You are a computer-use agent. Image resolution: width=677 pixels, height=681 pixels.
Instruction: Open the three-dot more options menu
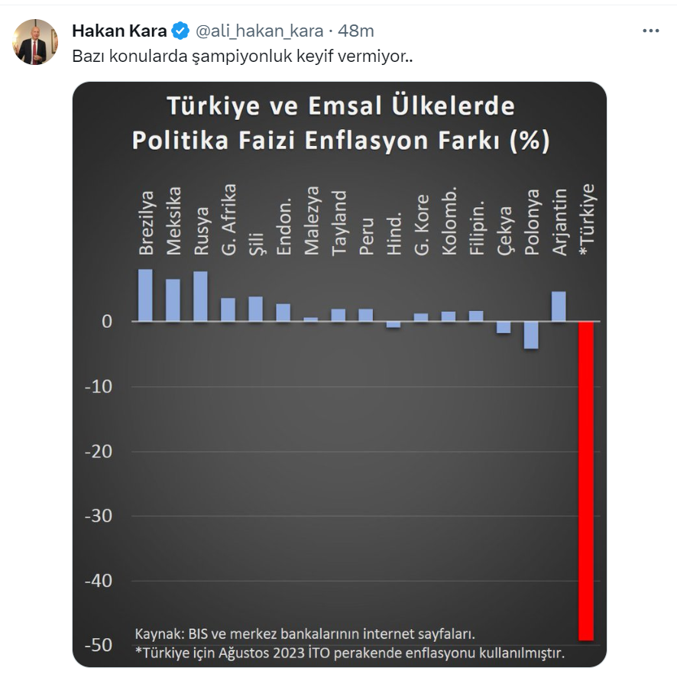pos(650,31)
